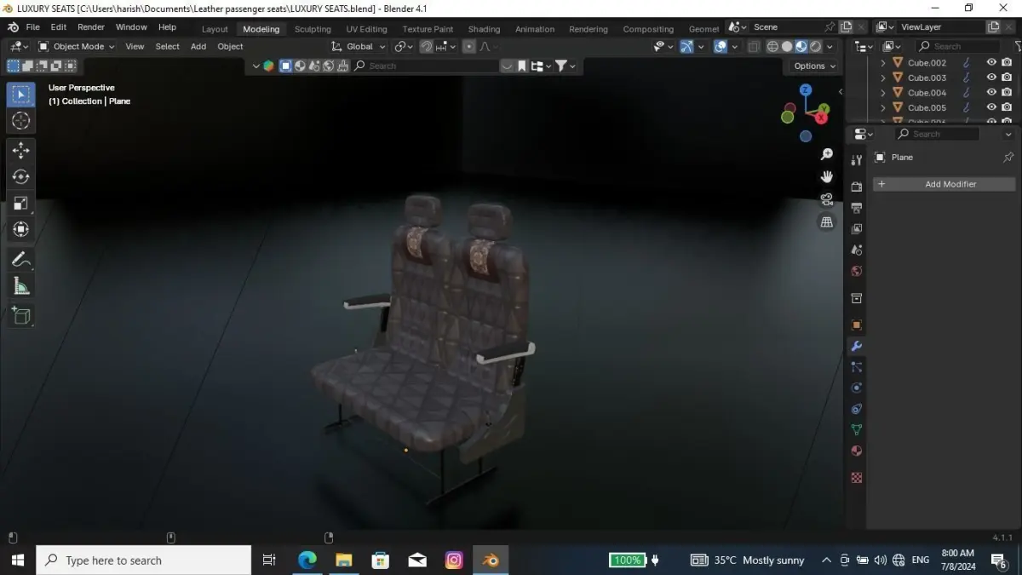This screenshot has height=575, width=1022.
Task: Open the Add menu in viewport header
Action: tap(198, 47)
